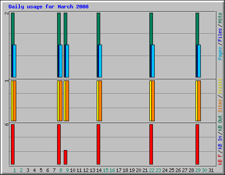Click x-axis day label "16"
The width and height of the screenshot is (225, 175).
point(112,170)
